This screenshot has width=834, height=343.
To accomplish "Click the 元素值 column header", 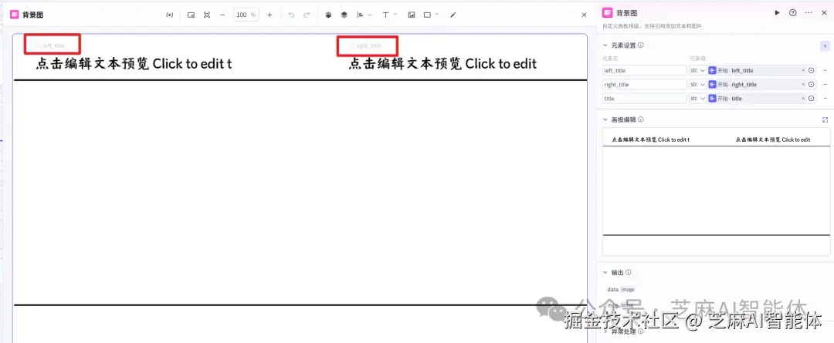I will coord(697,58).
